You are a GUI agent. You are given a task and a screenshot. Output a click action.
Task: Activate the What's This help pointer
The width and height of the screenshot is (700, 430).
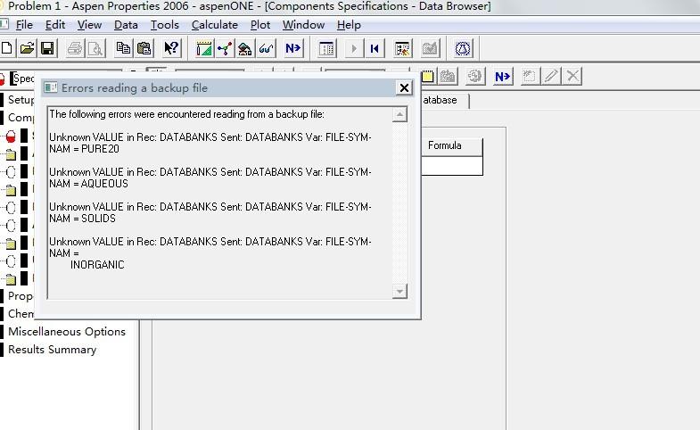(x=171, y=48)
